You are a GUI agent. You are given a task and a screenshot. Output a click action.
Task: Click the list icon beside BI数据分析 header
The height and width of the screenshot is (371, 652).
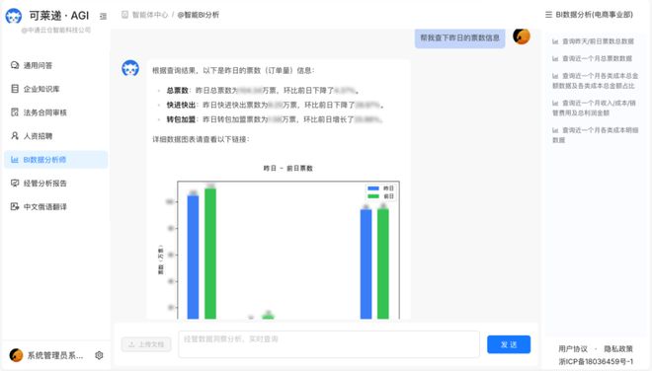[x=549, y=15]
